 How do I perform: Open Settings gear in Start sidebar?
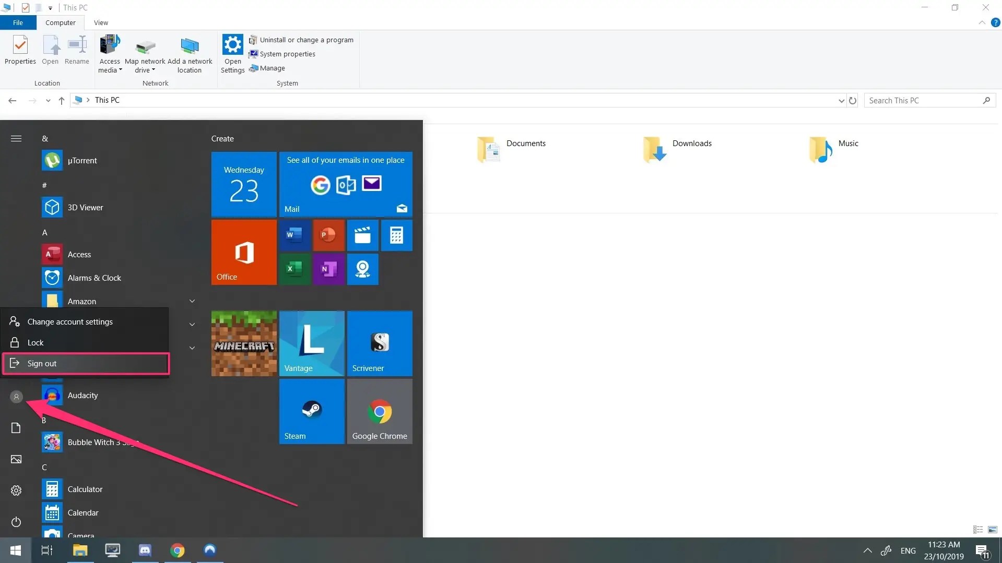pos(16,490)
